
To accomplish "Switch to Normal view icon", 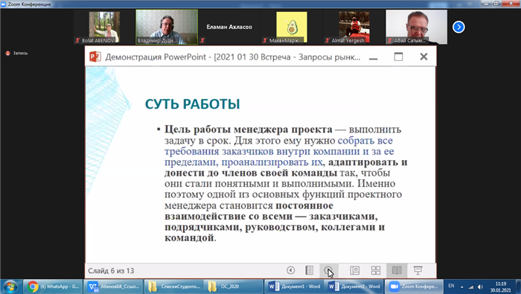I will (355, 270).
